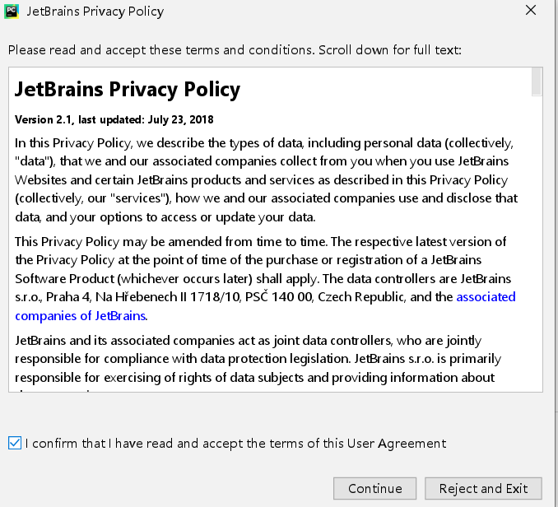Viewport: 558px width, 507px height.
Task: Click the 'Version 2.1, last updated' line
Action: click(x=114, y=119)
